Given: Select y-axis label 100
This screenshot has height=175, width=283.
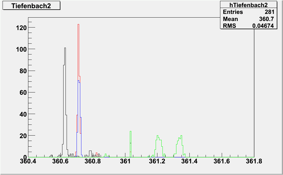Looking at the screenshot, I should [22, 49].
